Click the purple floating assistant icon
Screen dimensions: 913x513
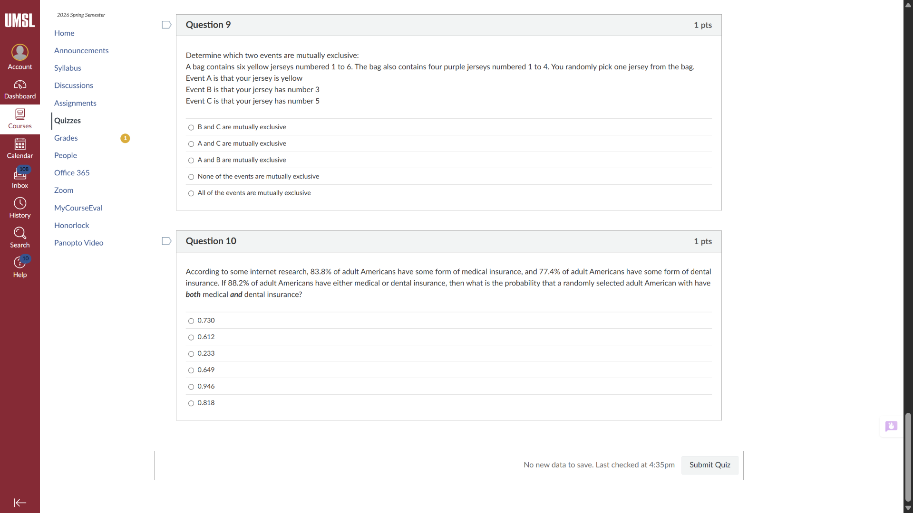tap(891, 426)
